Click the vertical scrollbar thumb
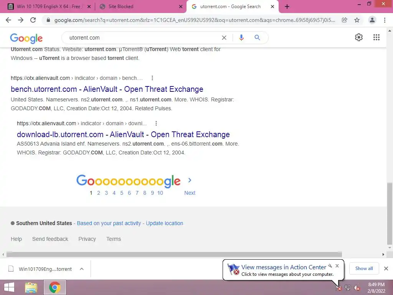 coord(390,214)
